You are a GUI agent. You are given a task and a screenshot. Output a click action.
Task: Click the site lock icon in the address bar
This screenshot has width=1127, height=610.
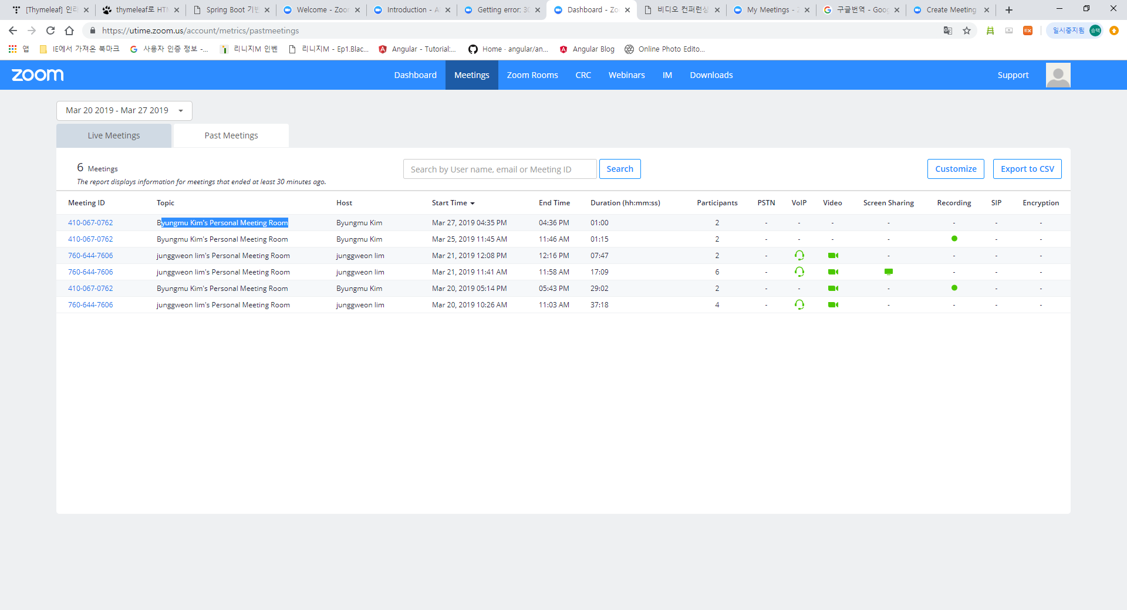[x=93, y=30]
